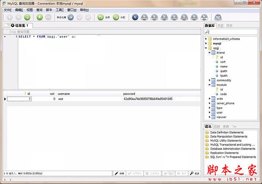This screenshot has height=184, width=262.
Task: Expand the mysql database node
Action: click(206, 43)
